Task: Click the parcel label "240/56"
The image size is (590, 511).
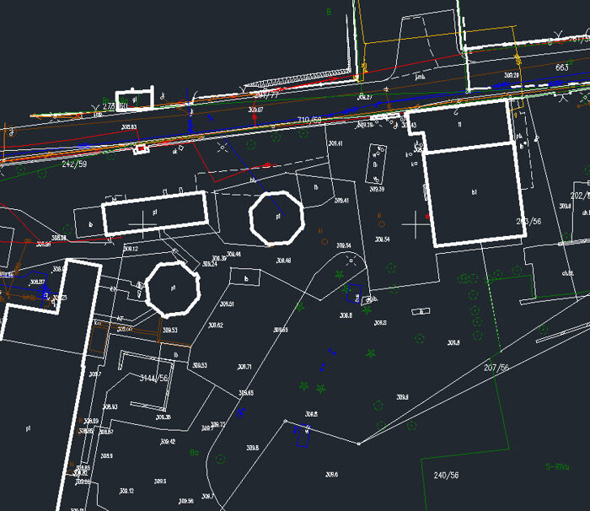Action: click(446, 476)
